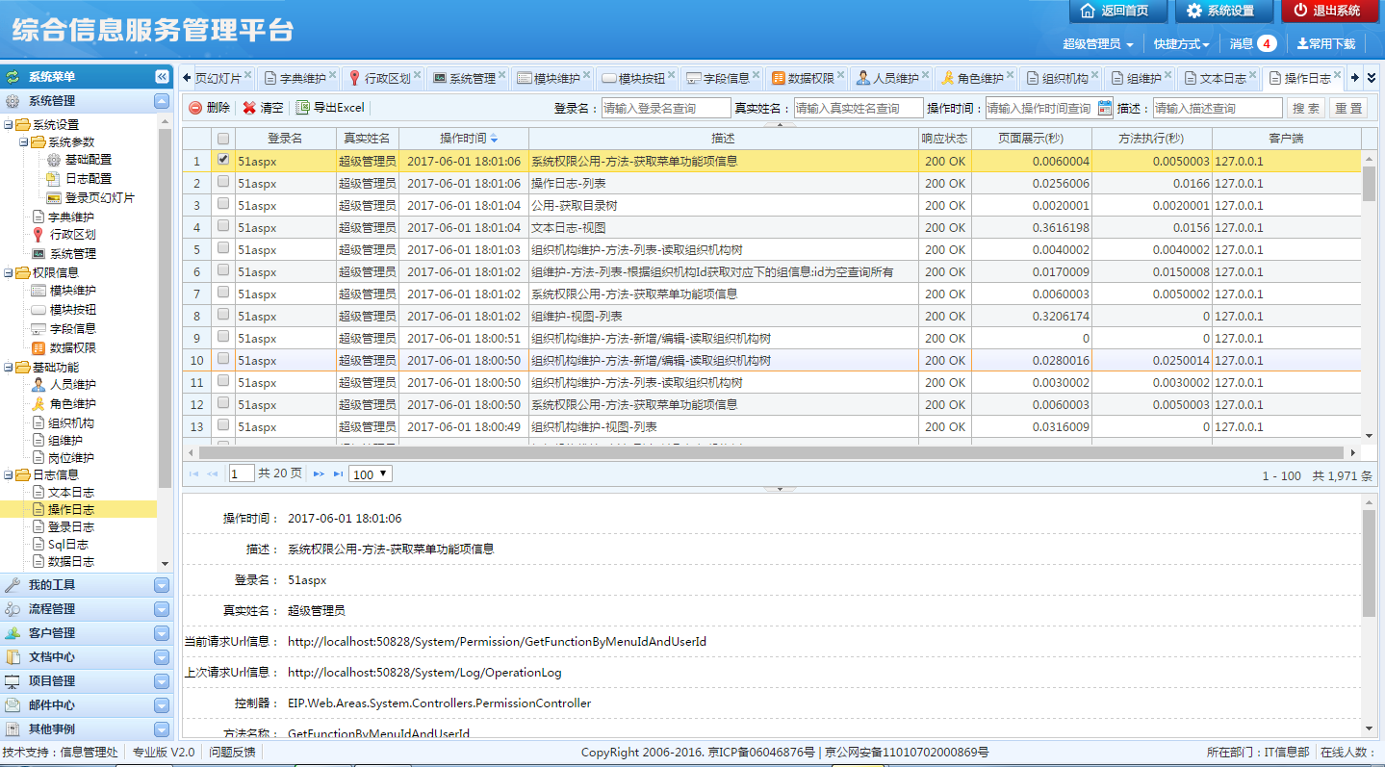
Task: Click the 返回首页 button
Action: (x=1117, y=11)
